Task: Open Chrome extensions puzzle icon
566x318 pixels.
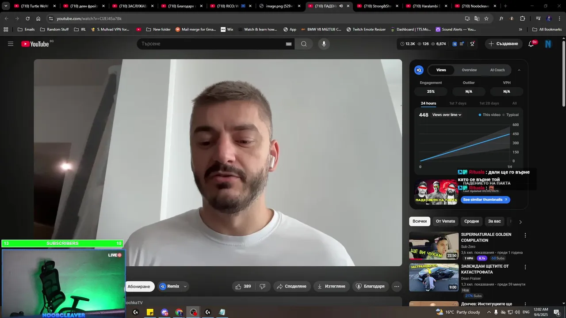Action: [x=522, y=19]
